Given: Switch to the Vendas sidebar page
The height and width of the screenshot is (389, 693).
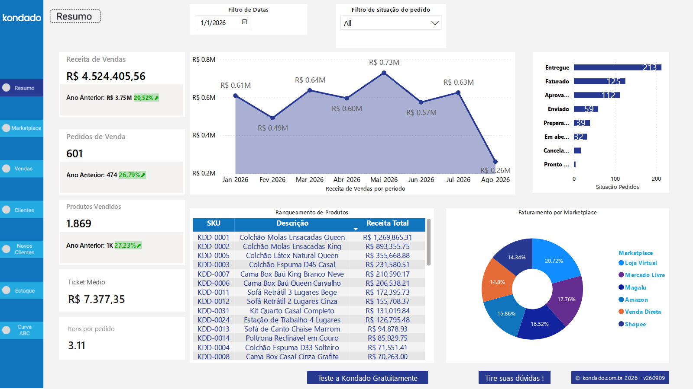Looking at the screenshot, I should tap(22, 169).
